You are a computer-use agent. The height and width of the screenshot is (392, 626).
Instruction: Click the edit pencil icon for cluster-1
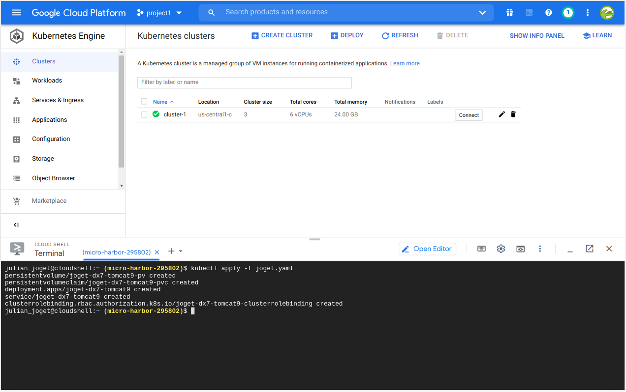pyautogui.click(x=501, y=114)
